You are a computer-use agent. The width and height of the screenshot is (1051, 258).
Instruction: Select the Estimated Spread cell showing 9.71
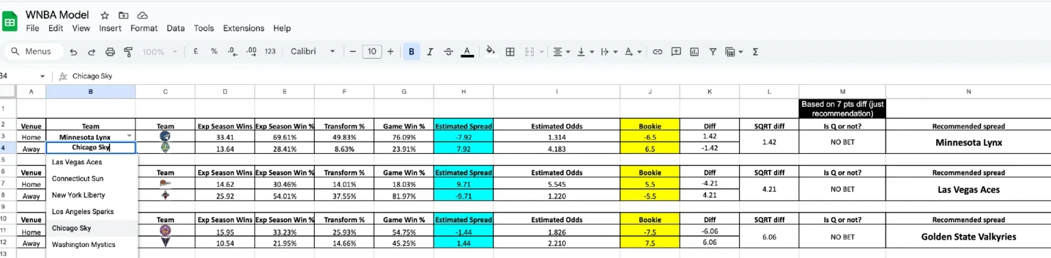(x=463, y=185)
